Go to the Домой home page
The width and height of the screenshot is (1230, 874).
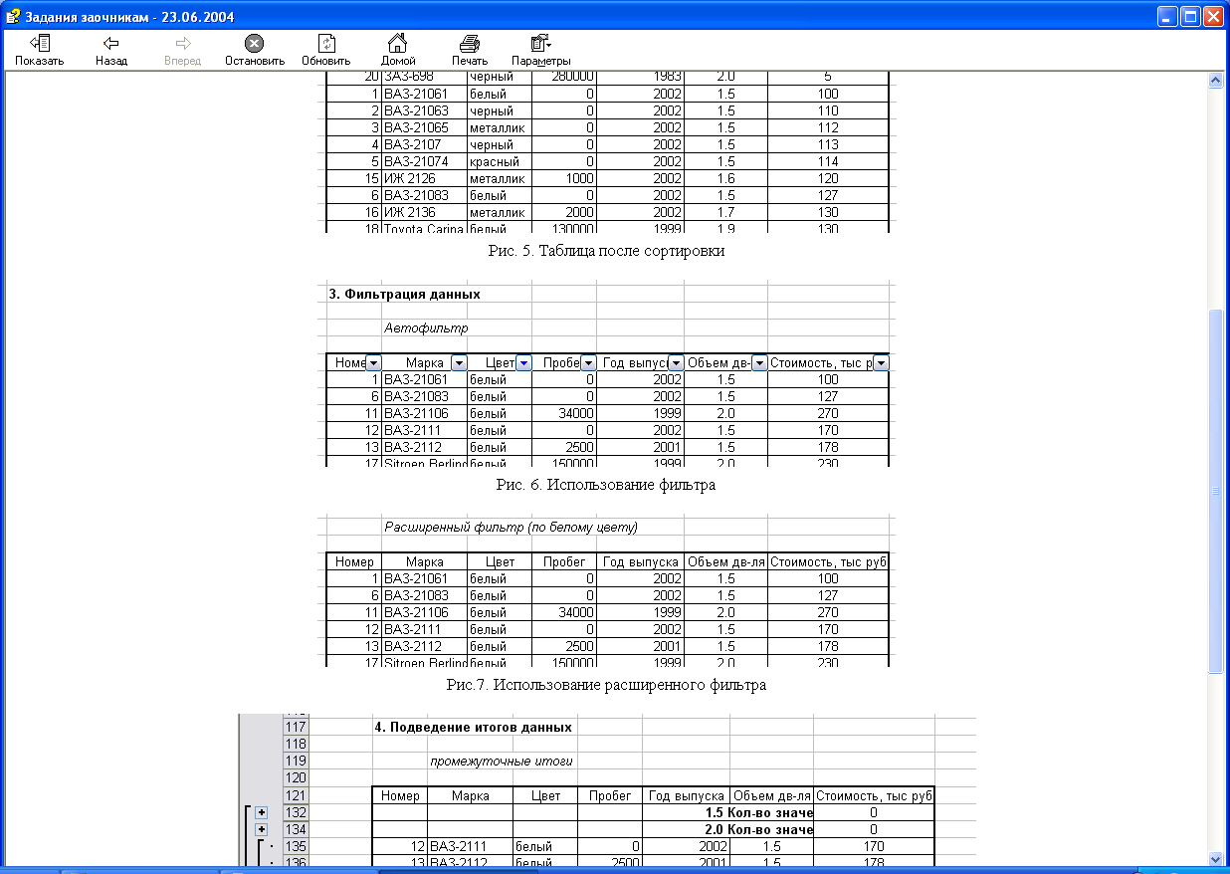pos(398,50)
